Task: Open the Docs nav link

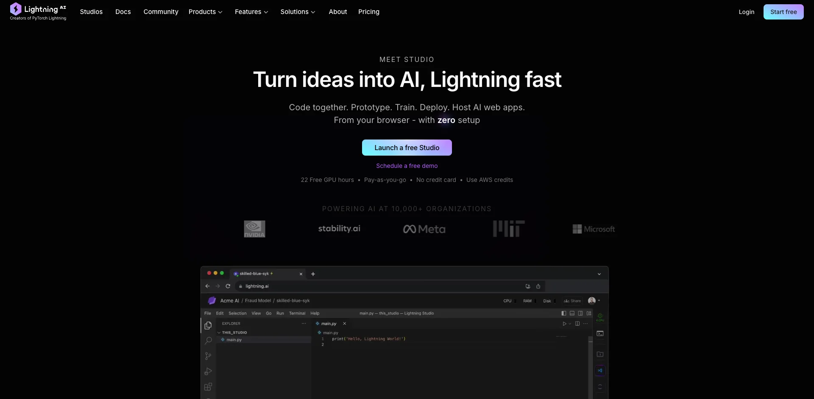Action: pyautogui.click(x=123, y=12)
